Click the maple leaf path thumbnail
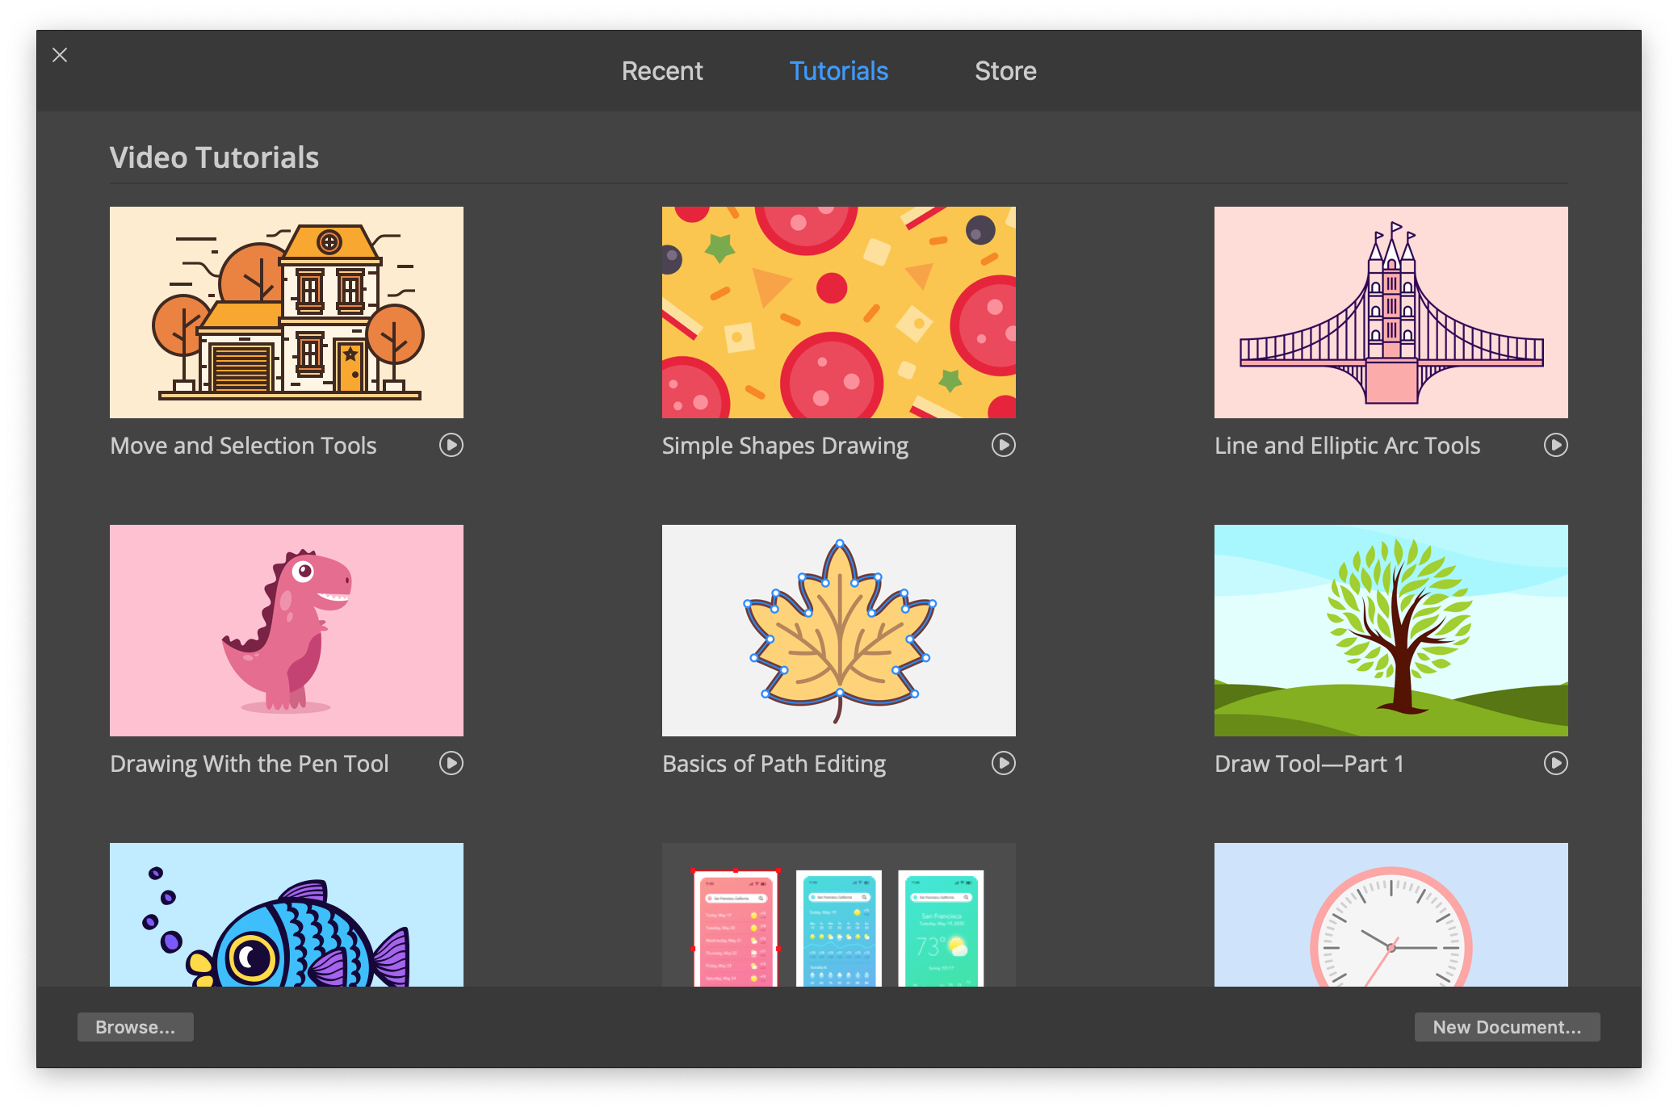 (x=838, y=631)
